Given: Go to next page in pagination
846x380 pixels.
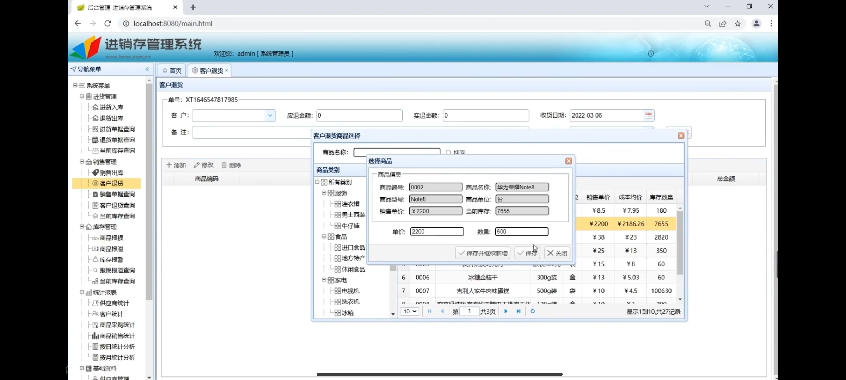Looking at the screenshot, I should [506, 311].
